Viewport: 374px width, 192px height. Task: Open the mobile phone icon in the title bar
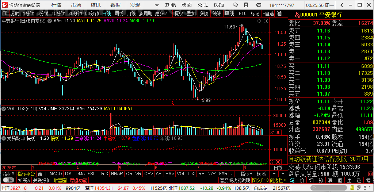(x=247, y=5)
